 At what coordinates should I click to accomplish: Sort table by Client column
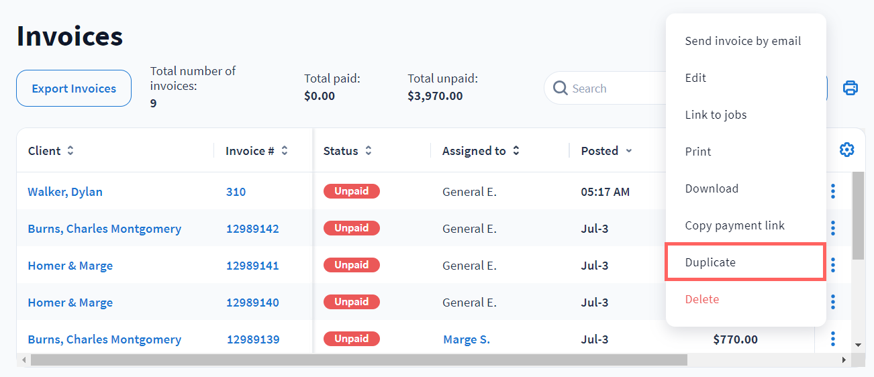click(70, 151)
